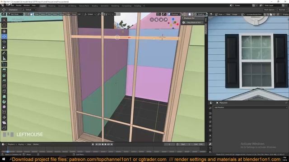The height and width of the screenshot is (162, 289).
Task: Click play animation button in timeline
Action: coord(105,144)
